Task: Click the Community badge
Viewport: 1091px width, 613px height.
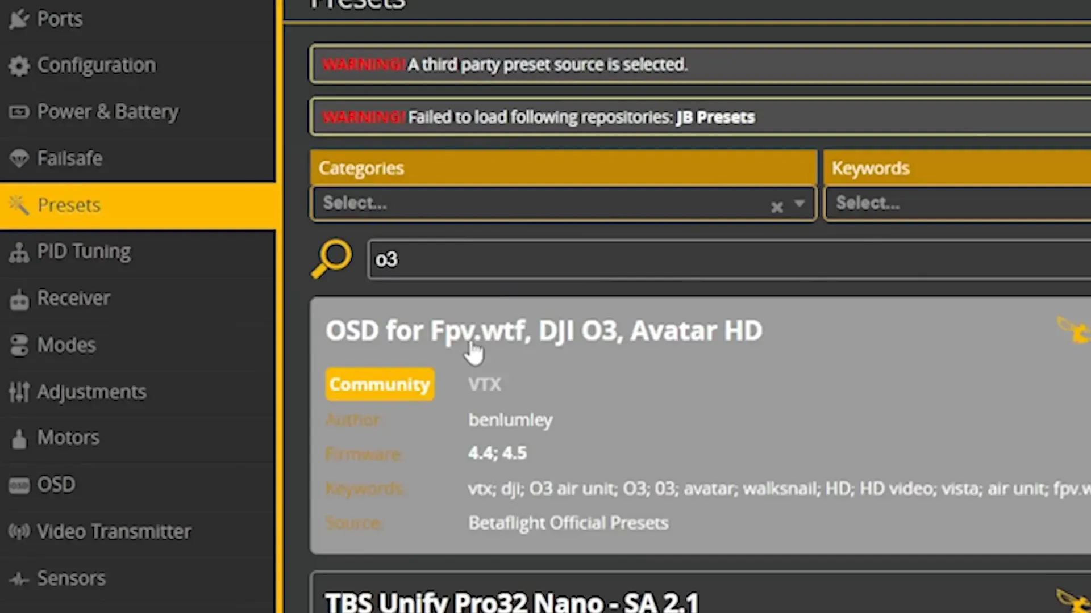Action: pos(380,384)
